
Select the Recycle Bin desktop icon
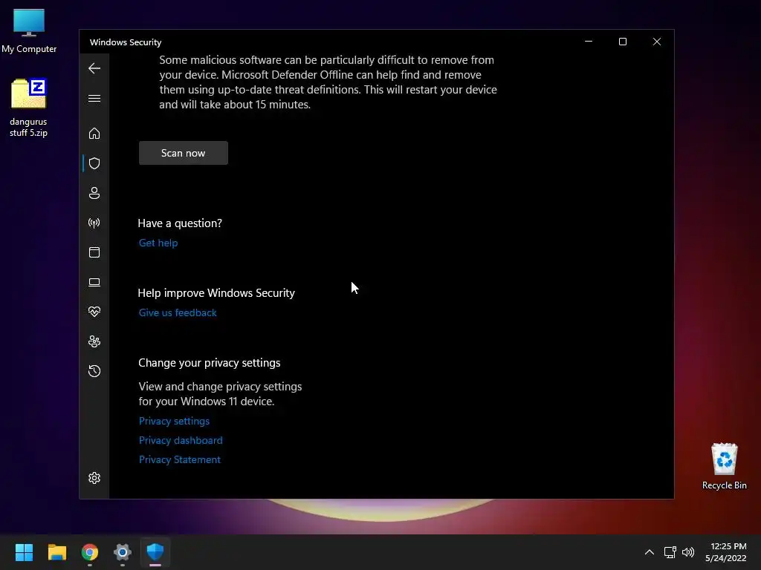tap(724, 466)
